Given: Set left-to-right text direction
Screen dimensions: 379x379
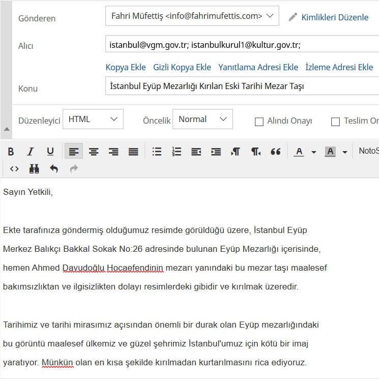Looking at the screenshot, I should (236, 152).
